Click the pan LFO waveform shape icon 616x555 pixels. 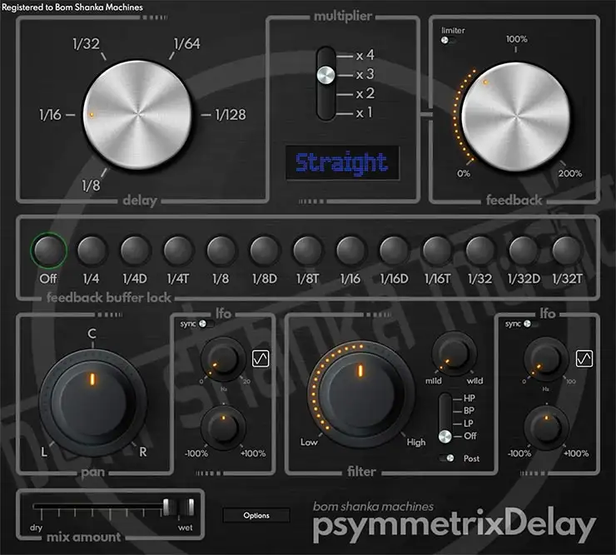click(261, 359)
